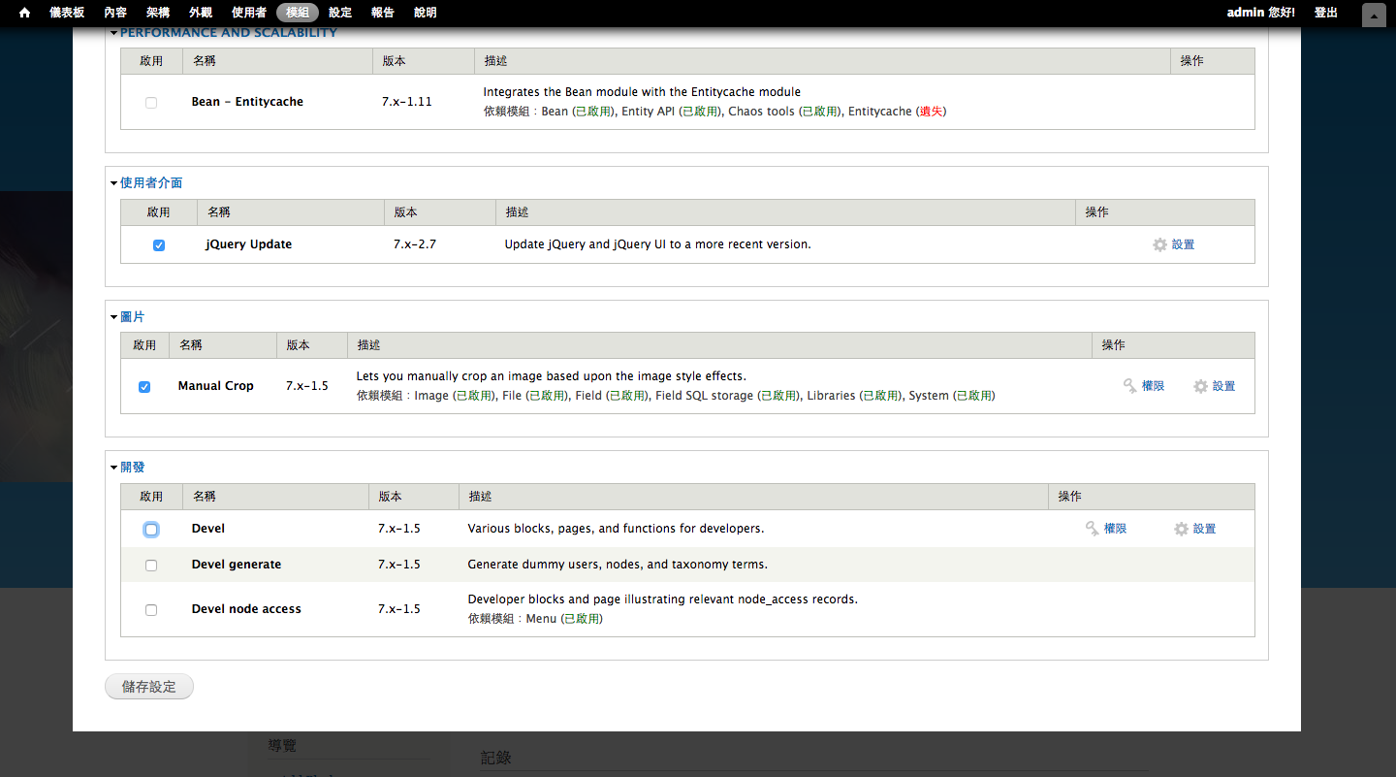
Task: Click the jQuery Update module name
Action: click(x=248, y=244)
